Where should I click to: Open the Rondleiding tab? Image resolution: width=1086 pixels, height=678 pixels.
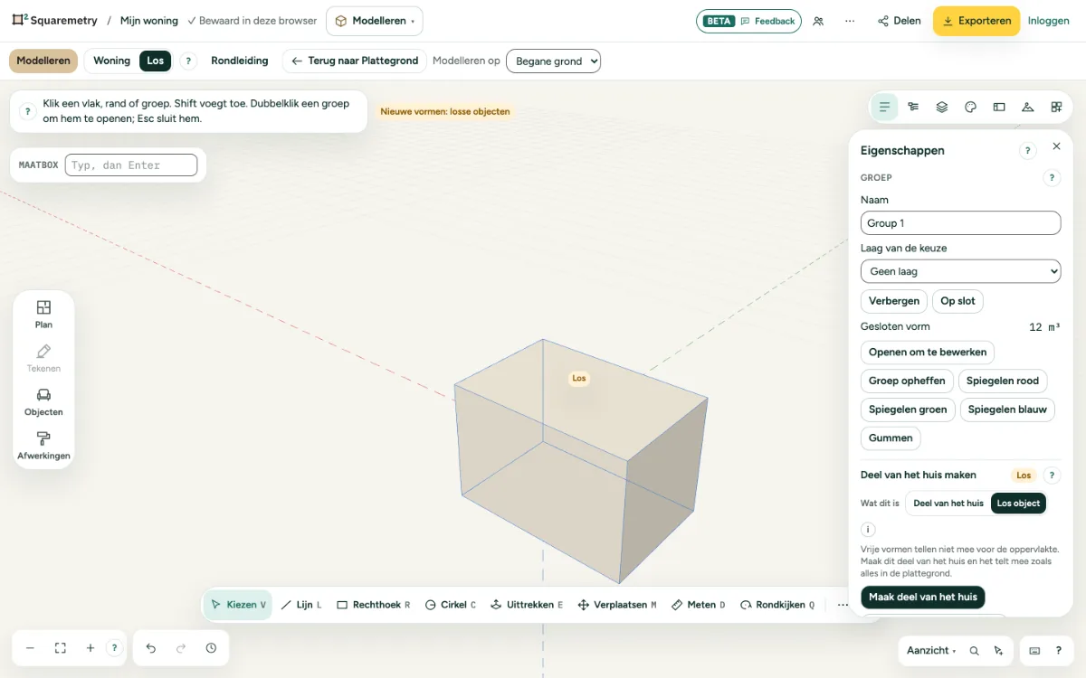click(240, 61)
